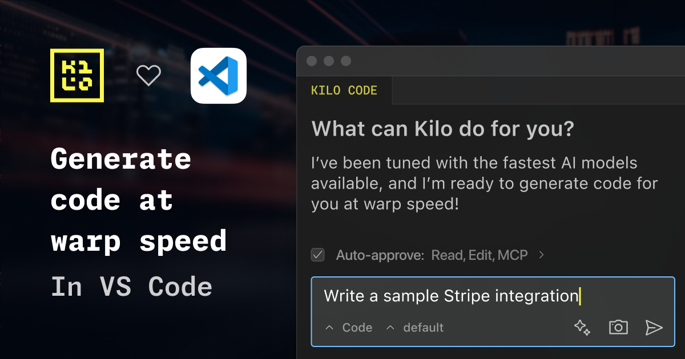Viewport: 685px width, 359px height.
Task: Click the send message arrow icon
Action: [654, 328]
